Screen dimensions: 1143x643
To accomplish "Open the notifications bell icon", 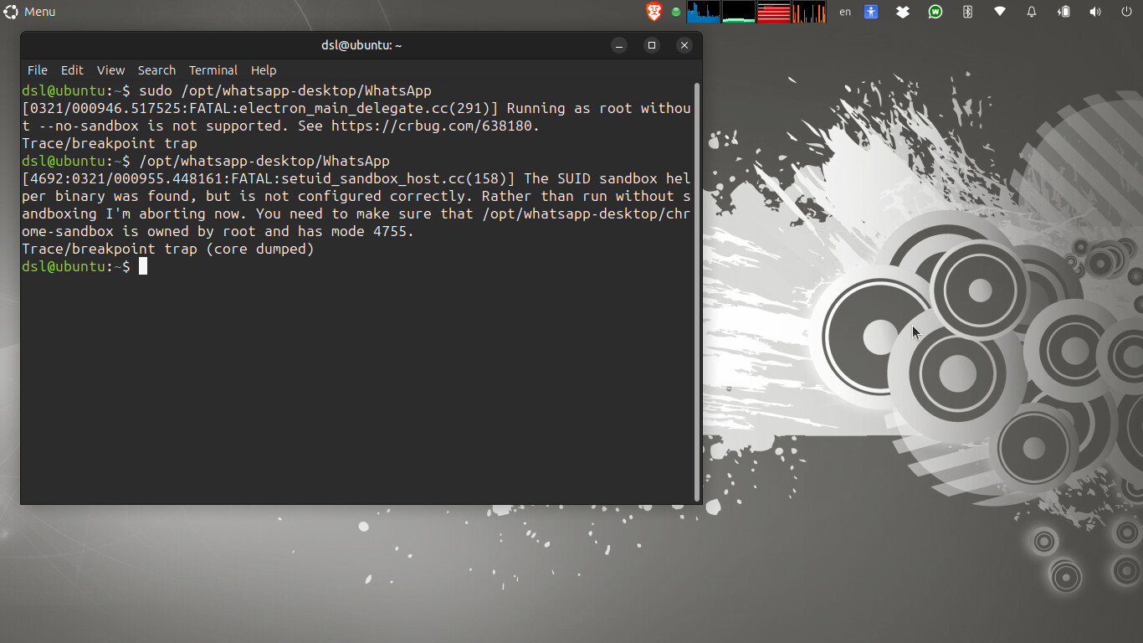I will 1032,12.
